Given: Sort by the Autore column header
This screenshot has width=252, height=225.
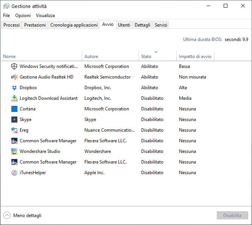Looking at the screenshot, I should click(110, 57).
